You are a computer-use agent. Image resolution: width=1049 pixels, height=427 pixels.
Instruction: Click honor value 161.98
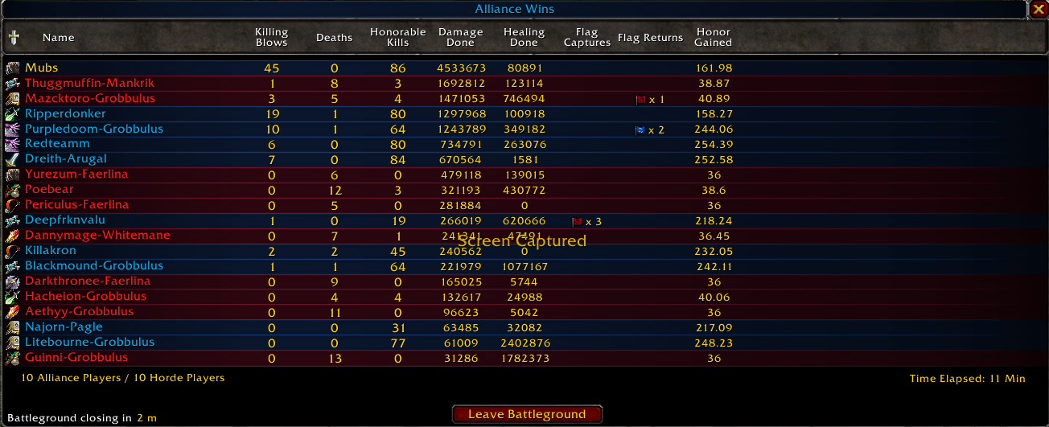pos(714,68)
